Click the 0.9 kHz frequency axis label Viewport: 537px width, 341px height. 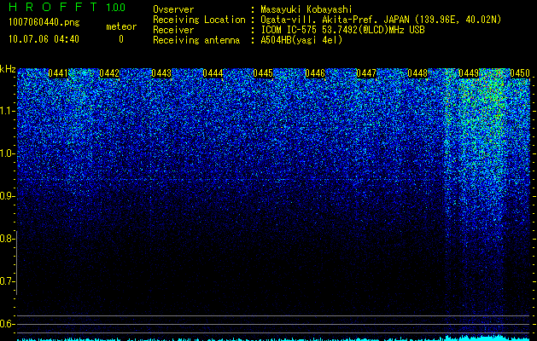coord(7,196)
